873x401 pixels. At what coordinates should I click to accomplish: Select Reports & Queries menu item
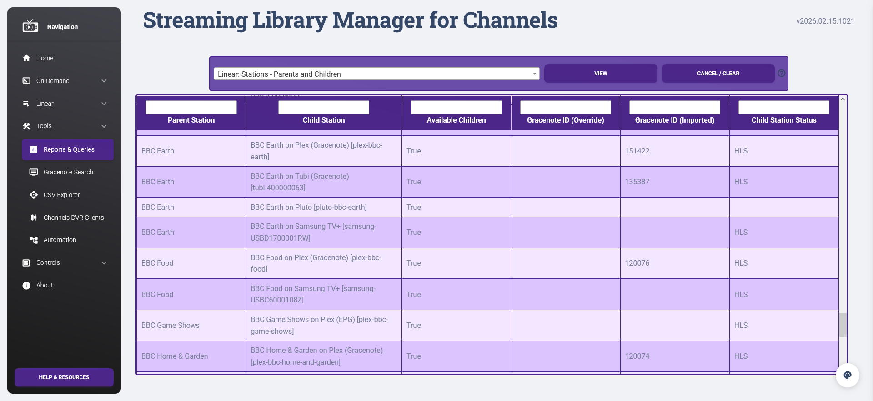tap(68, 149)
